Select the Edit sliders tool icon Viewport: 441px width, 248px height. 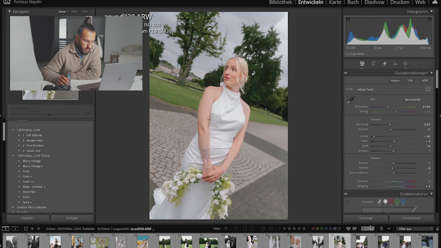point(362,63)
